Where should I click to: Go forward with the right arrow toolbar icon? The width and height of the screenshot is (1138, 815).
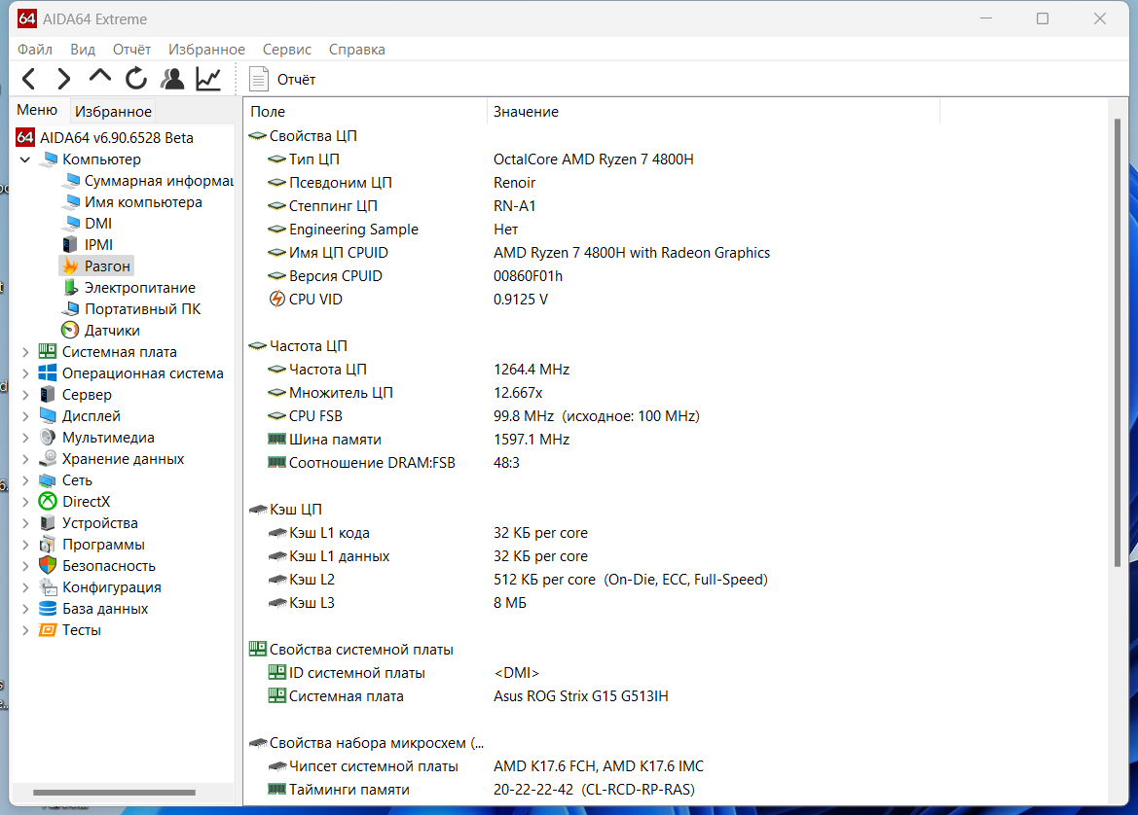point(64,79)
